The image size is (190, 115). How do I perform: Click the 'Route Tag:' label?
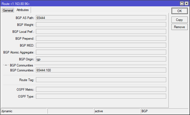(x=27, y=80)
